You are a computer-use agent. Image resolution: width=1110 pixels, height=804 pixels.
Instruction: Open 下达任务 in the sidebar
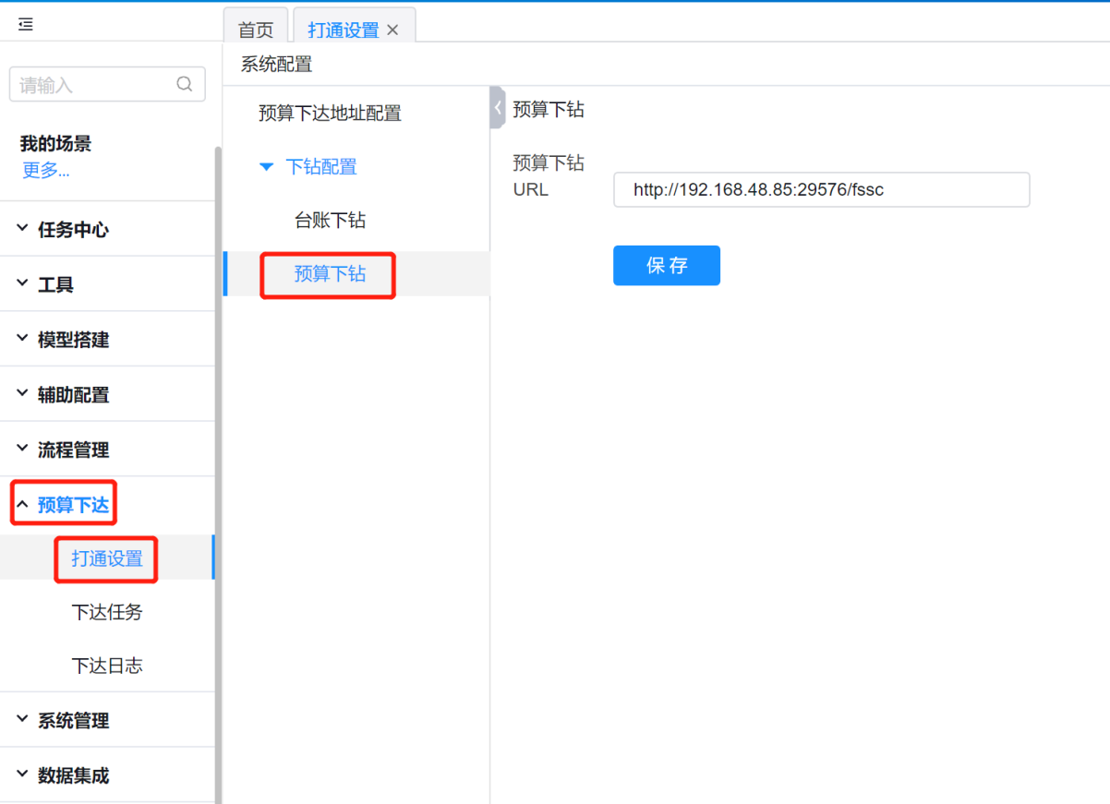click(x=107, y=612)
